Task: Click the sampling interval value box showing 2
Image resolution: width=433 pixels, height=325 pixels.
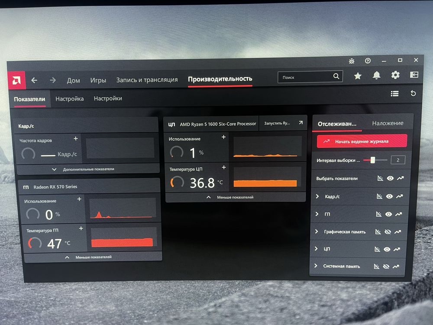Action: tap(398, 160)
